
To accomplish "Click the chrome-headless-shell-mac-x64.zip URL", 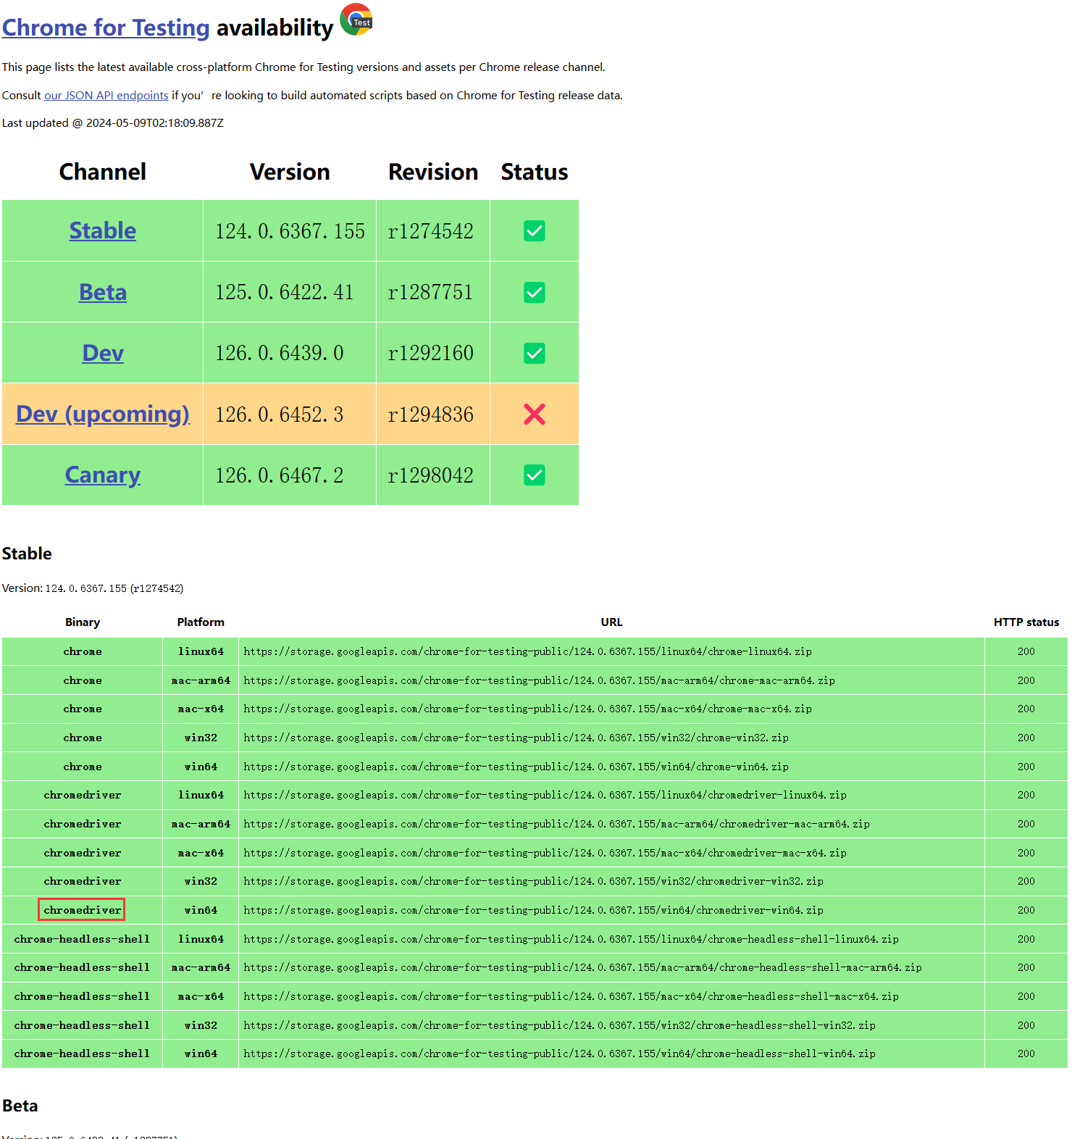I will 571,996.
